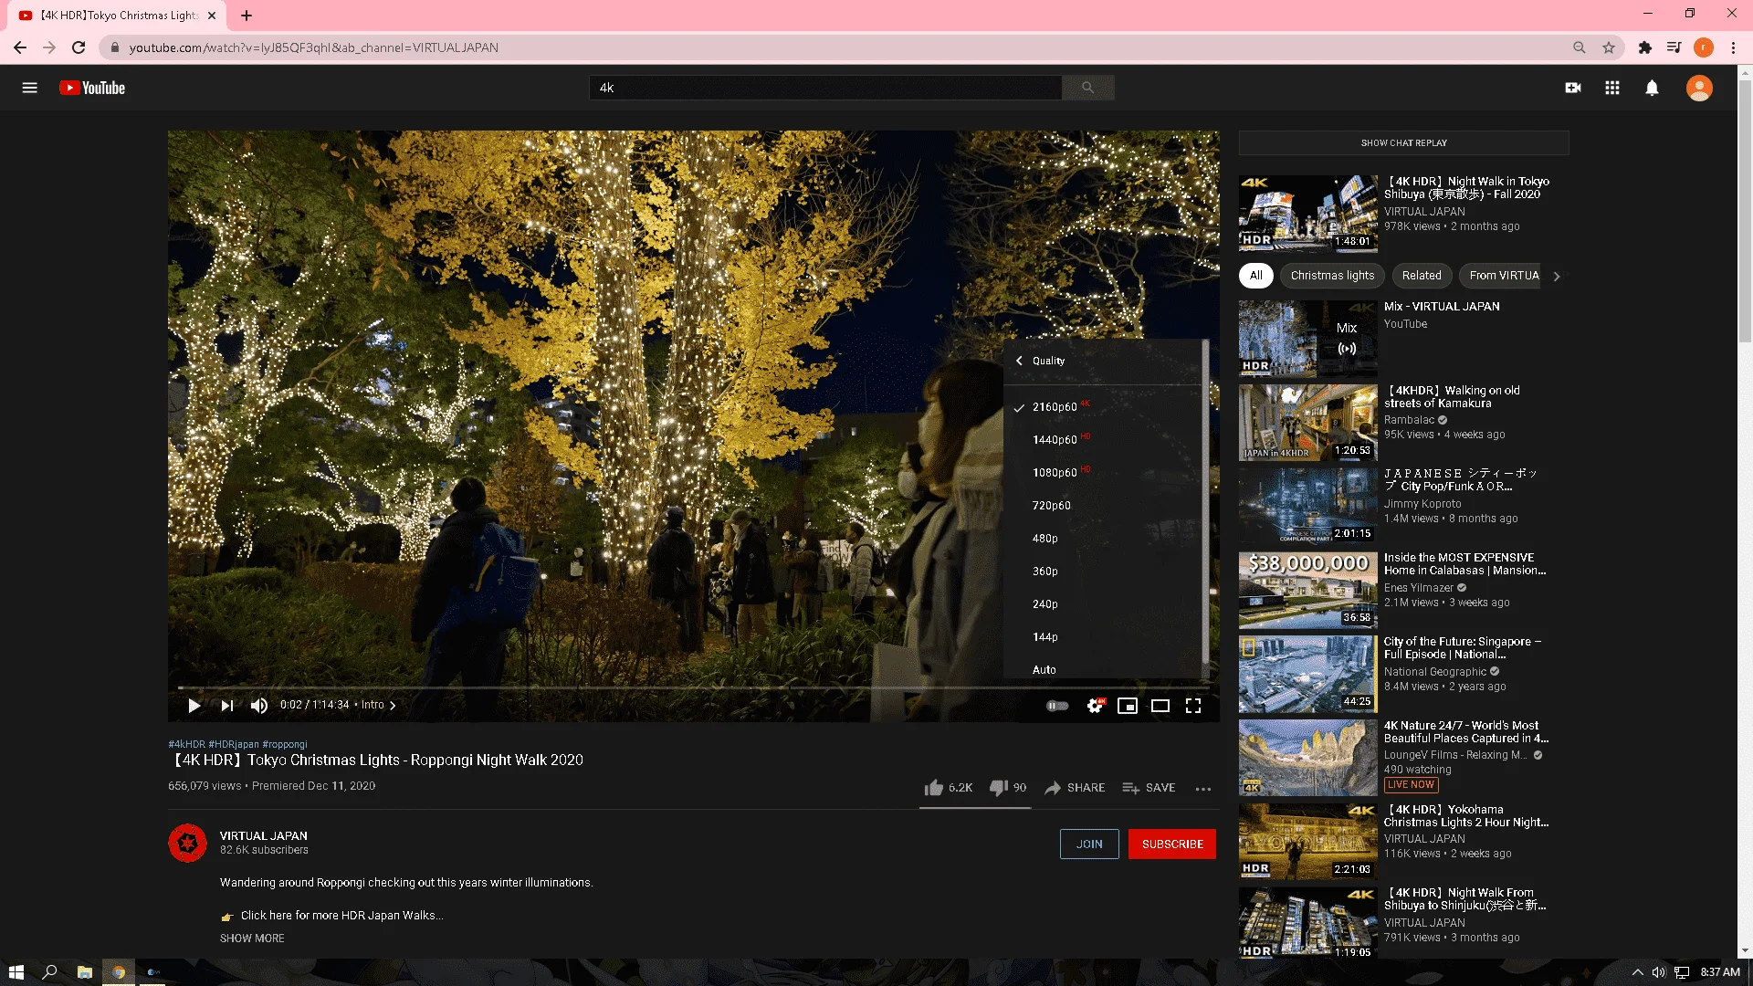Open the #roppongi hashtag link
The width and height of the screenshot is (1753, 986).
[x=285, y=744]
